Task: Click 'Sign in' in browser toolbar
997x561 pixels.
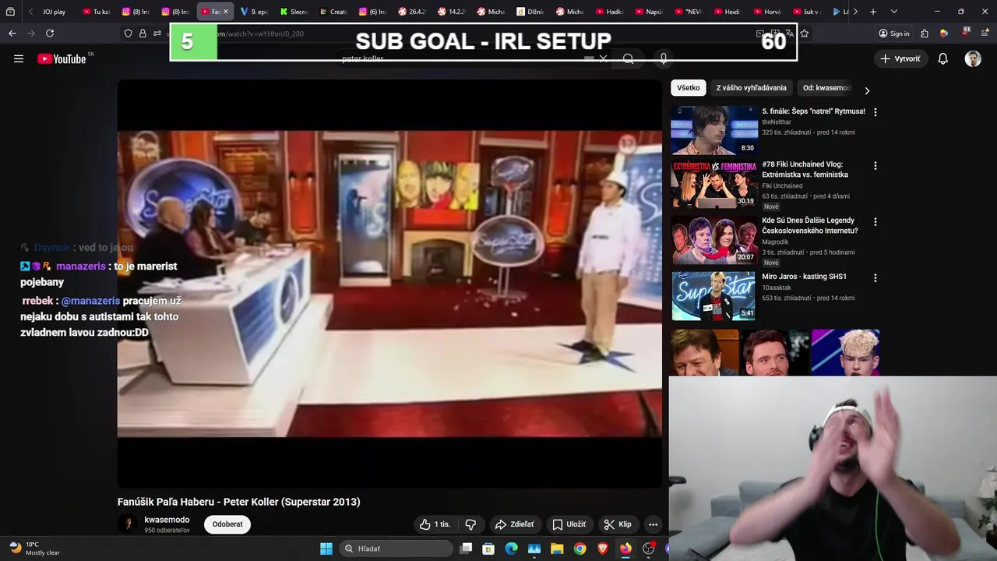Action: (893, 34)
